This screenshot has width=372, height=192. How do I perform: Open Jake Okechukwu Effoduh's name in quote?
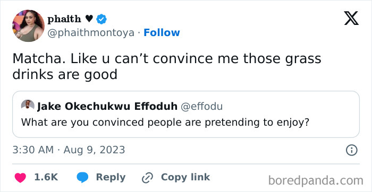click(107, 107)
